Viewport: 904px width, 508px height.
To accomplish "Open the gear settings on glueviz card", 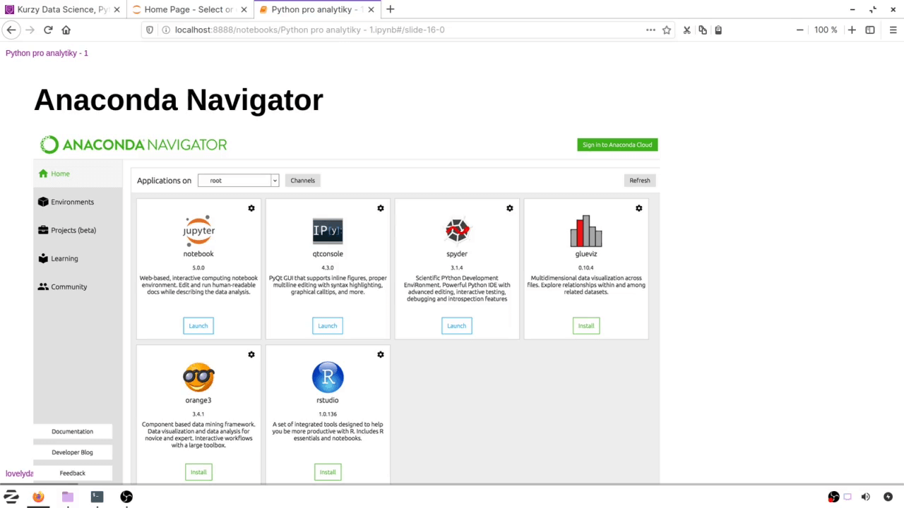I will (x=639, y=208).
